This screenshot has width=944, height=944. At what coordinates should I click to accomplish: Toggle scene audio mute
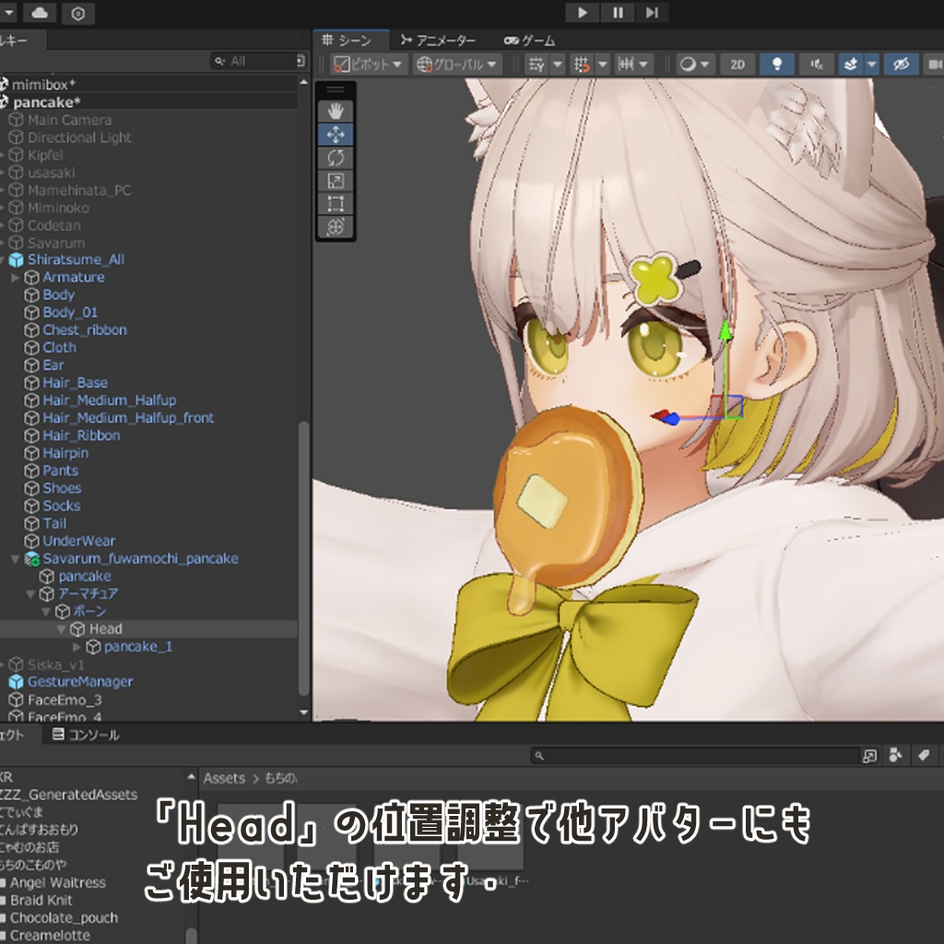[814, 64]
